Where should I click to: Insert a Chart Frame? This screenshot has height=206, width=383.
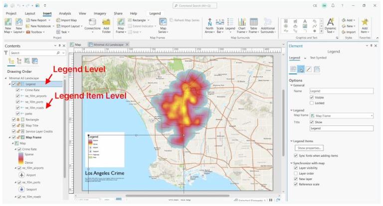(x=242, y=22)
